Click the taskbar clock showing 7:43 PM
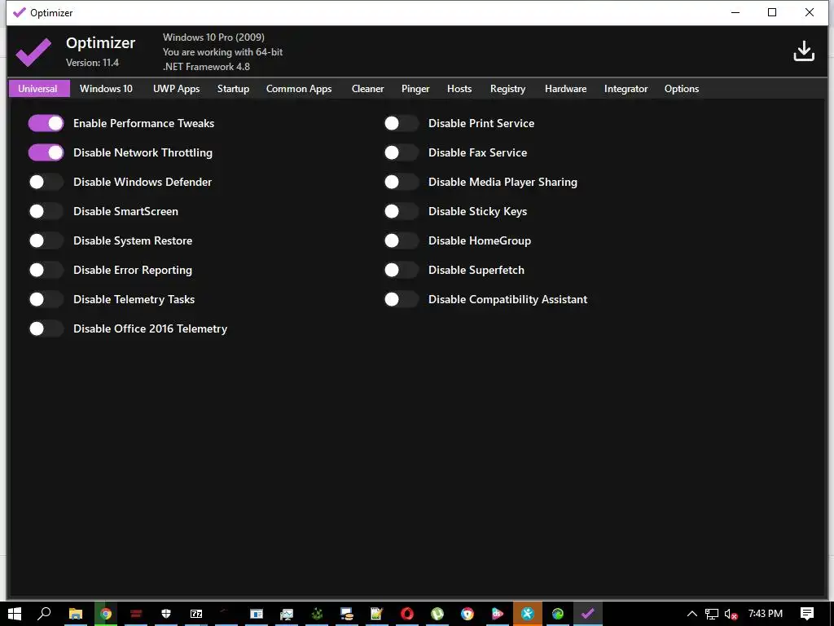Image resolution: width=834 pixels, height=626 pixels. click(x=766, y=614)
